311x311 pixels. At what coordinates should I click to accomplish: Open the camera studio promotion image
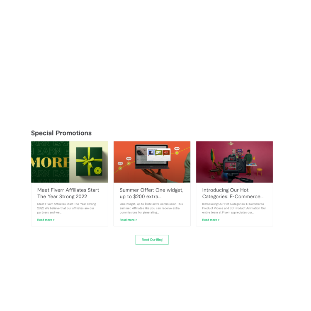[x=234, y=162]
